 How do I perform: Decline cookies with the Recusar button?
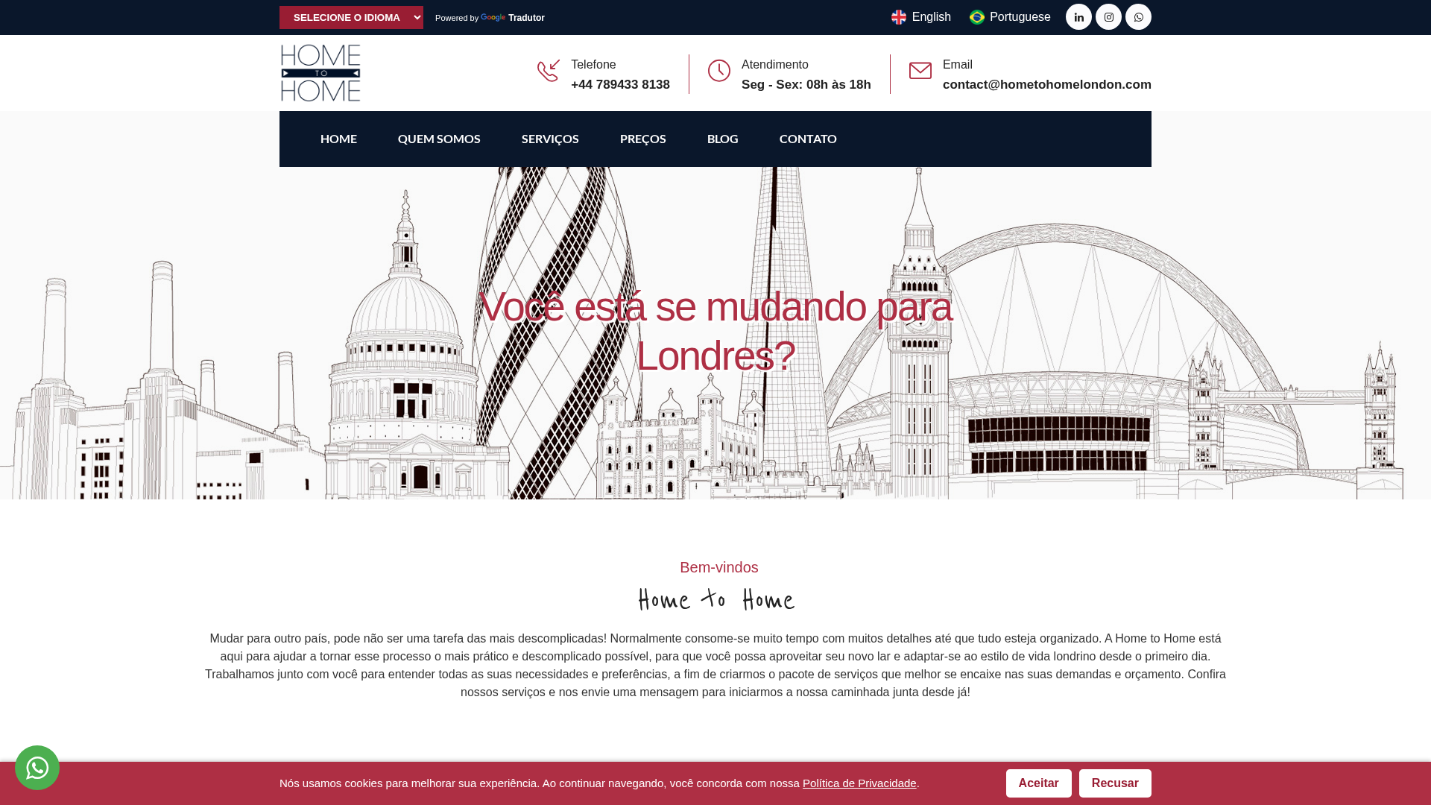coord(1115,783)
